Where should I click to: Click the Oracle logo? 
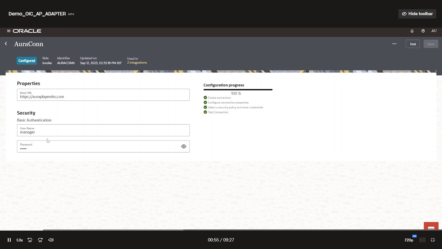click(x=27, y=31)
